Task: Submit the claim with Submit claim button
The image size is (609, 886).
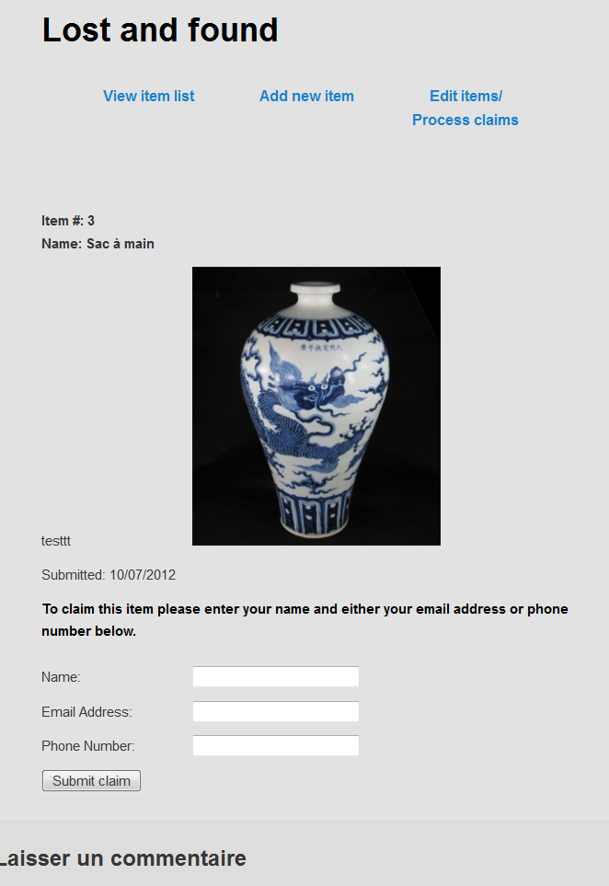Action: pos(91,781)
